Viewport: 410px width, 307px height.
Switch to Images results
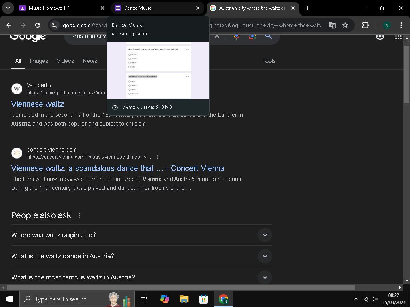(x=39, y=61)
